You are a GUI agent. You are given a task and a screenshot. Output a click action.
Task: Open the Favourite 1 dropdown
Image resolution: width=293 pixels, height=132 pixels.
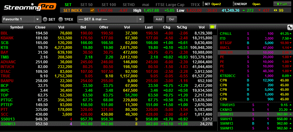click(21, 19)
